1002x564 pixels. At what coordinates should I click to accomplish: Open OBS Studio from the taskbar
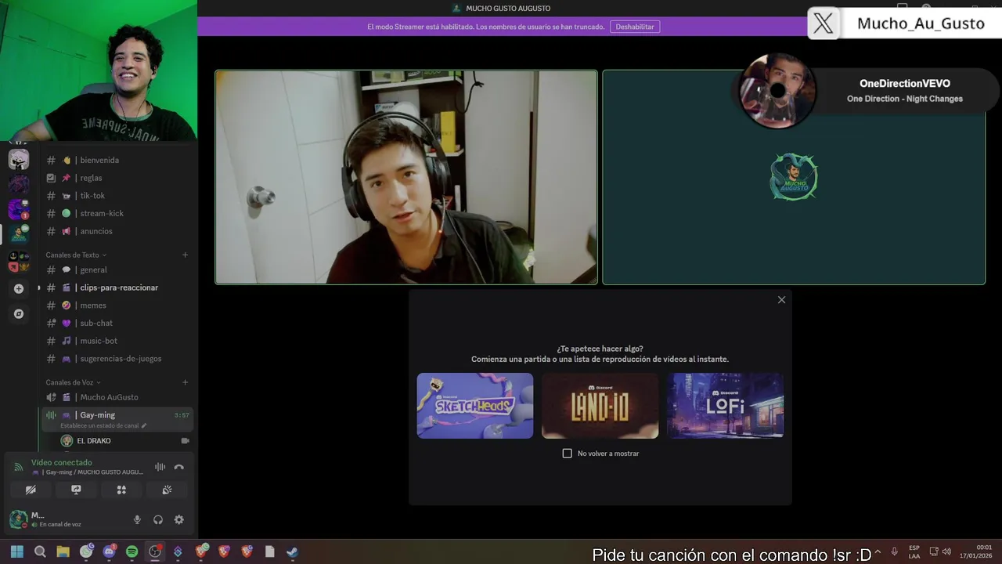[155, 551]
